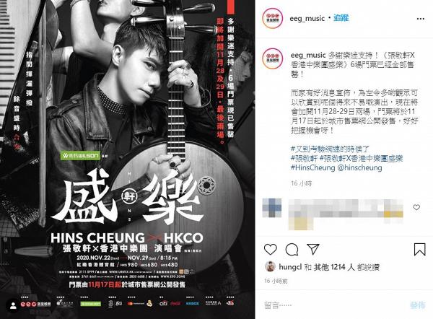Save post with the bookmark icon

pyautogui.click(x=419, y=249)
